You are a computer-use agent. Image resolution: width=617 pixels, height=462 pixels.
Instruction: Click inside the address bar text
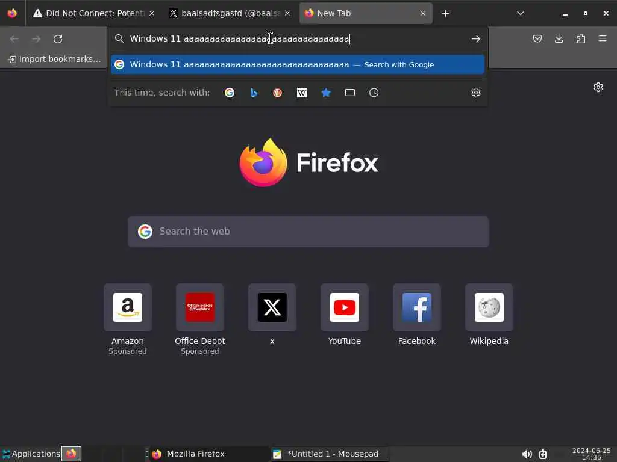tap(240, 38)
